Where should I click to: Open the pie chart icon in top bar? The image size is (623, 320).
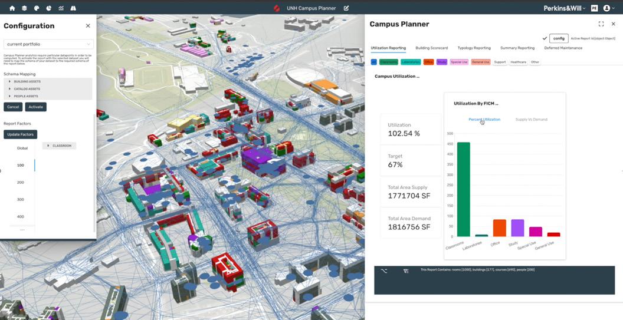tap(49, 8)
